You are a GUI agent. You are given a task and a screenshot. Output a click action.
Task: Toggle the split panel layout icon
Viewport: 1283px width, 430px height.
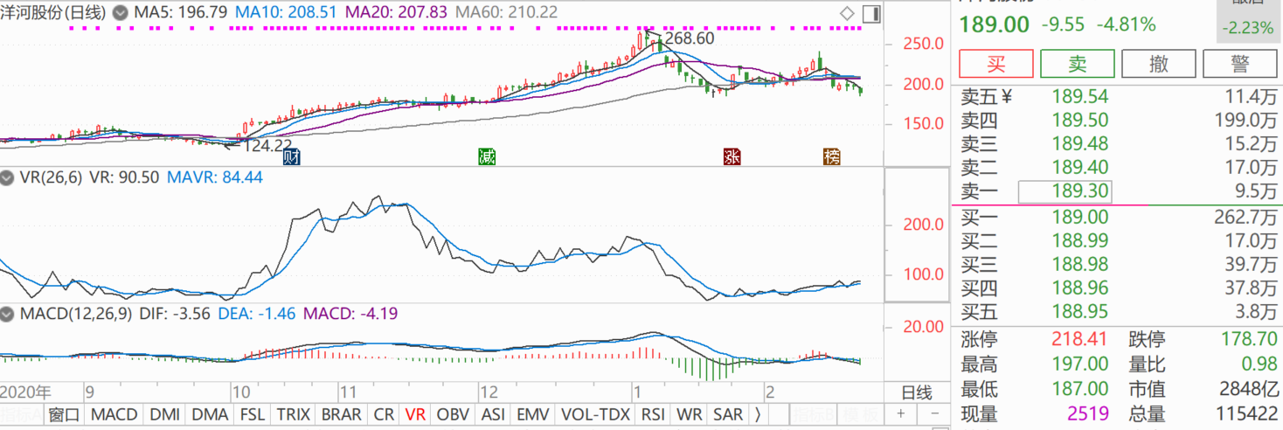pos(870,14)
